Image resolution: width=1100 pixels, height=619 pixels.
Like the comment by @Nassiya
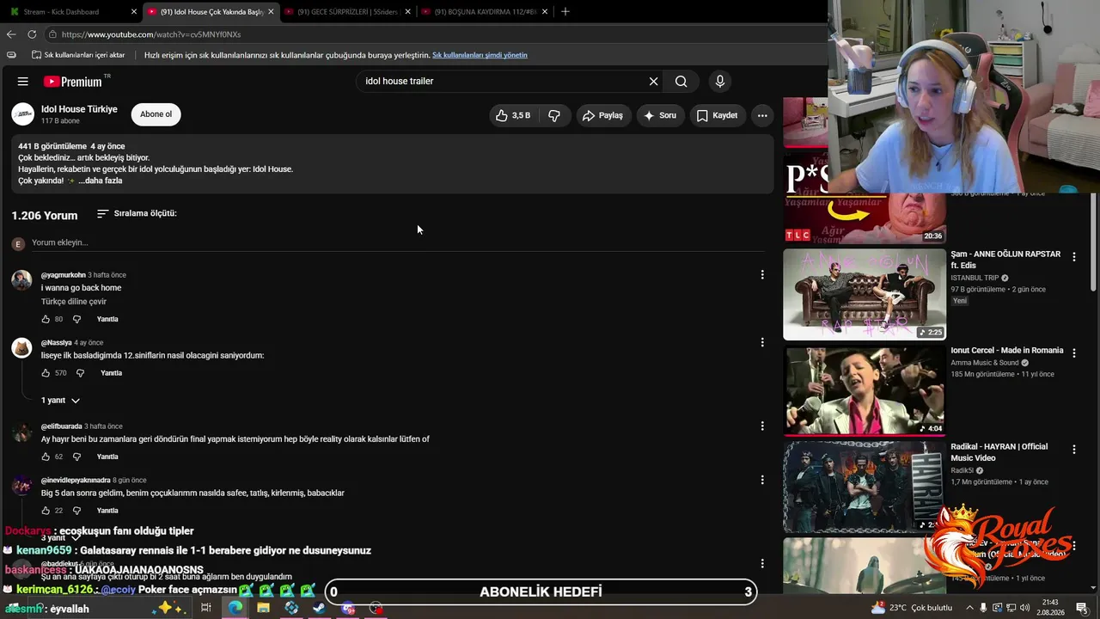46,373
